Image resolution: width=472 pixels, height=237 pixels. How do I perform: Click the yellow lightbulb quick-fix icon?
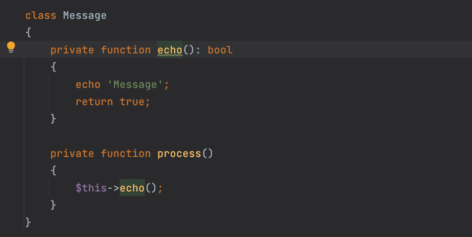pyautogui.click(x=11, y=47)
